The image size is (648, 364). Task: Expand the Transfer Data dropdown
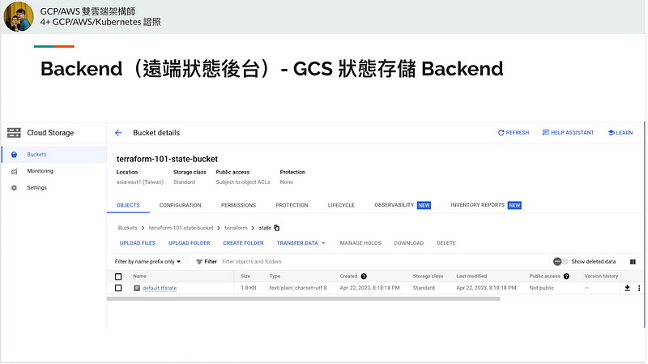(301, 243)
